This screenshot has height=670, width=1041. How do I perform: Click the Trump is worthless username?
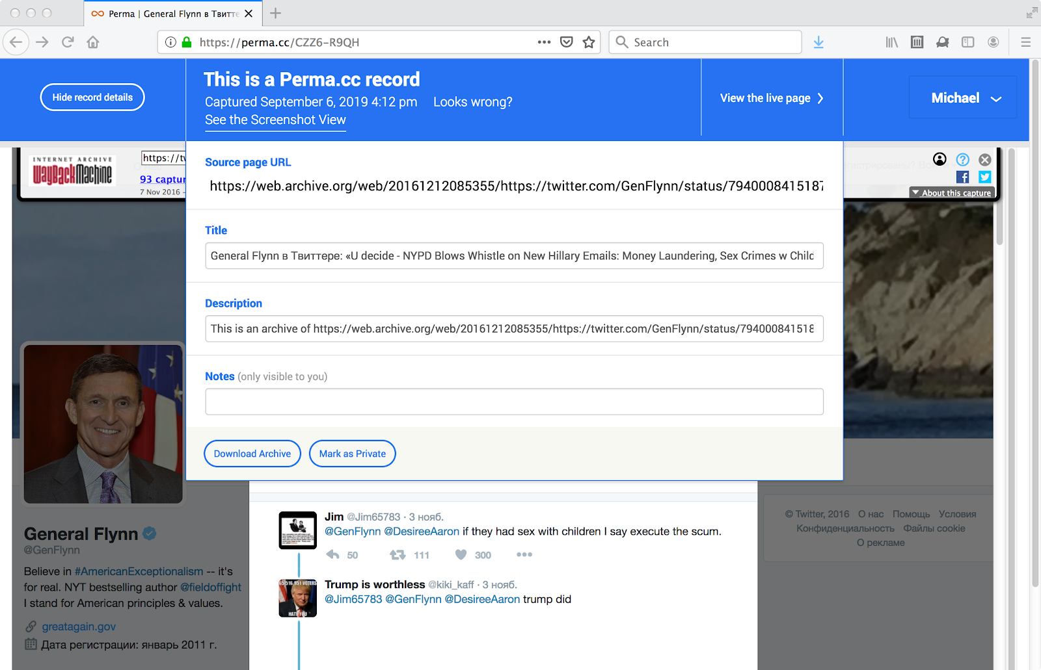(x=375, y=585)
